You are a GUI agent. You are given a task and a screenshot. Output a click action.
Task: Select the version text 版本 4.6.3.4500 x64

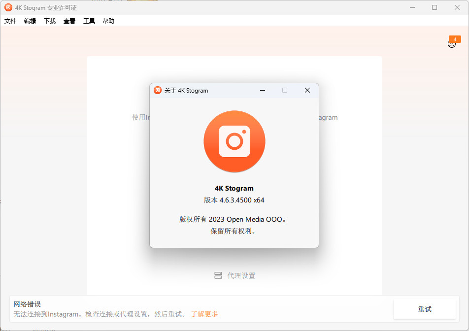point(234,200)
